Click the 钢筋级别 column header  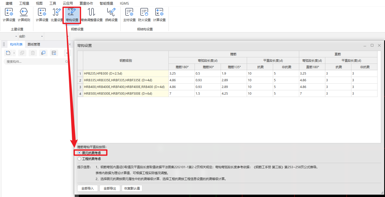tap(126, 61)
